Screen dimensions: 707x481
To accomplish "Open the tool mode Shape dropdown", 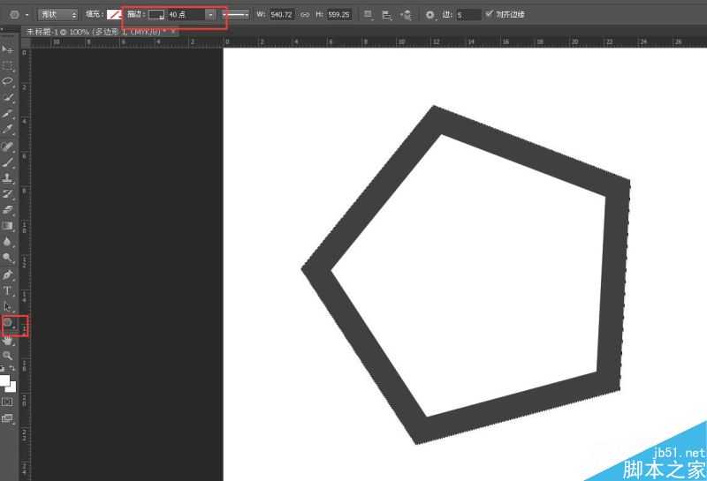I will (58, 15).
